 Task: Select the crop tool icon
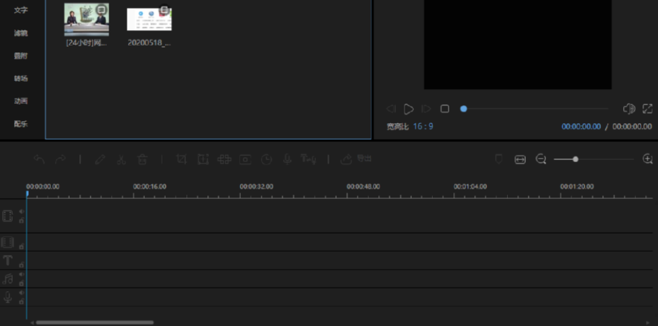pyautogui.click(x=181, y=159)
